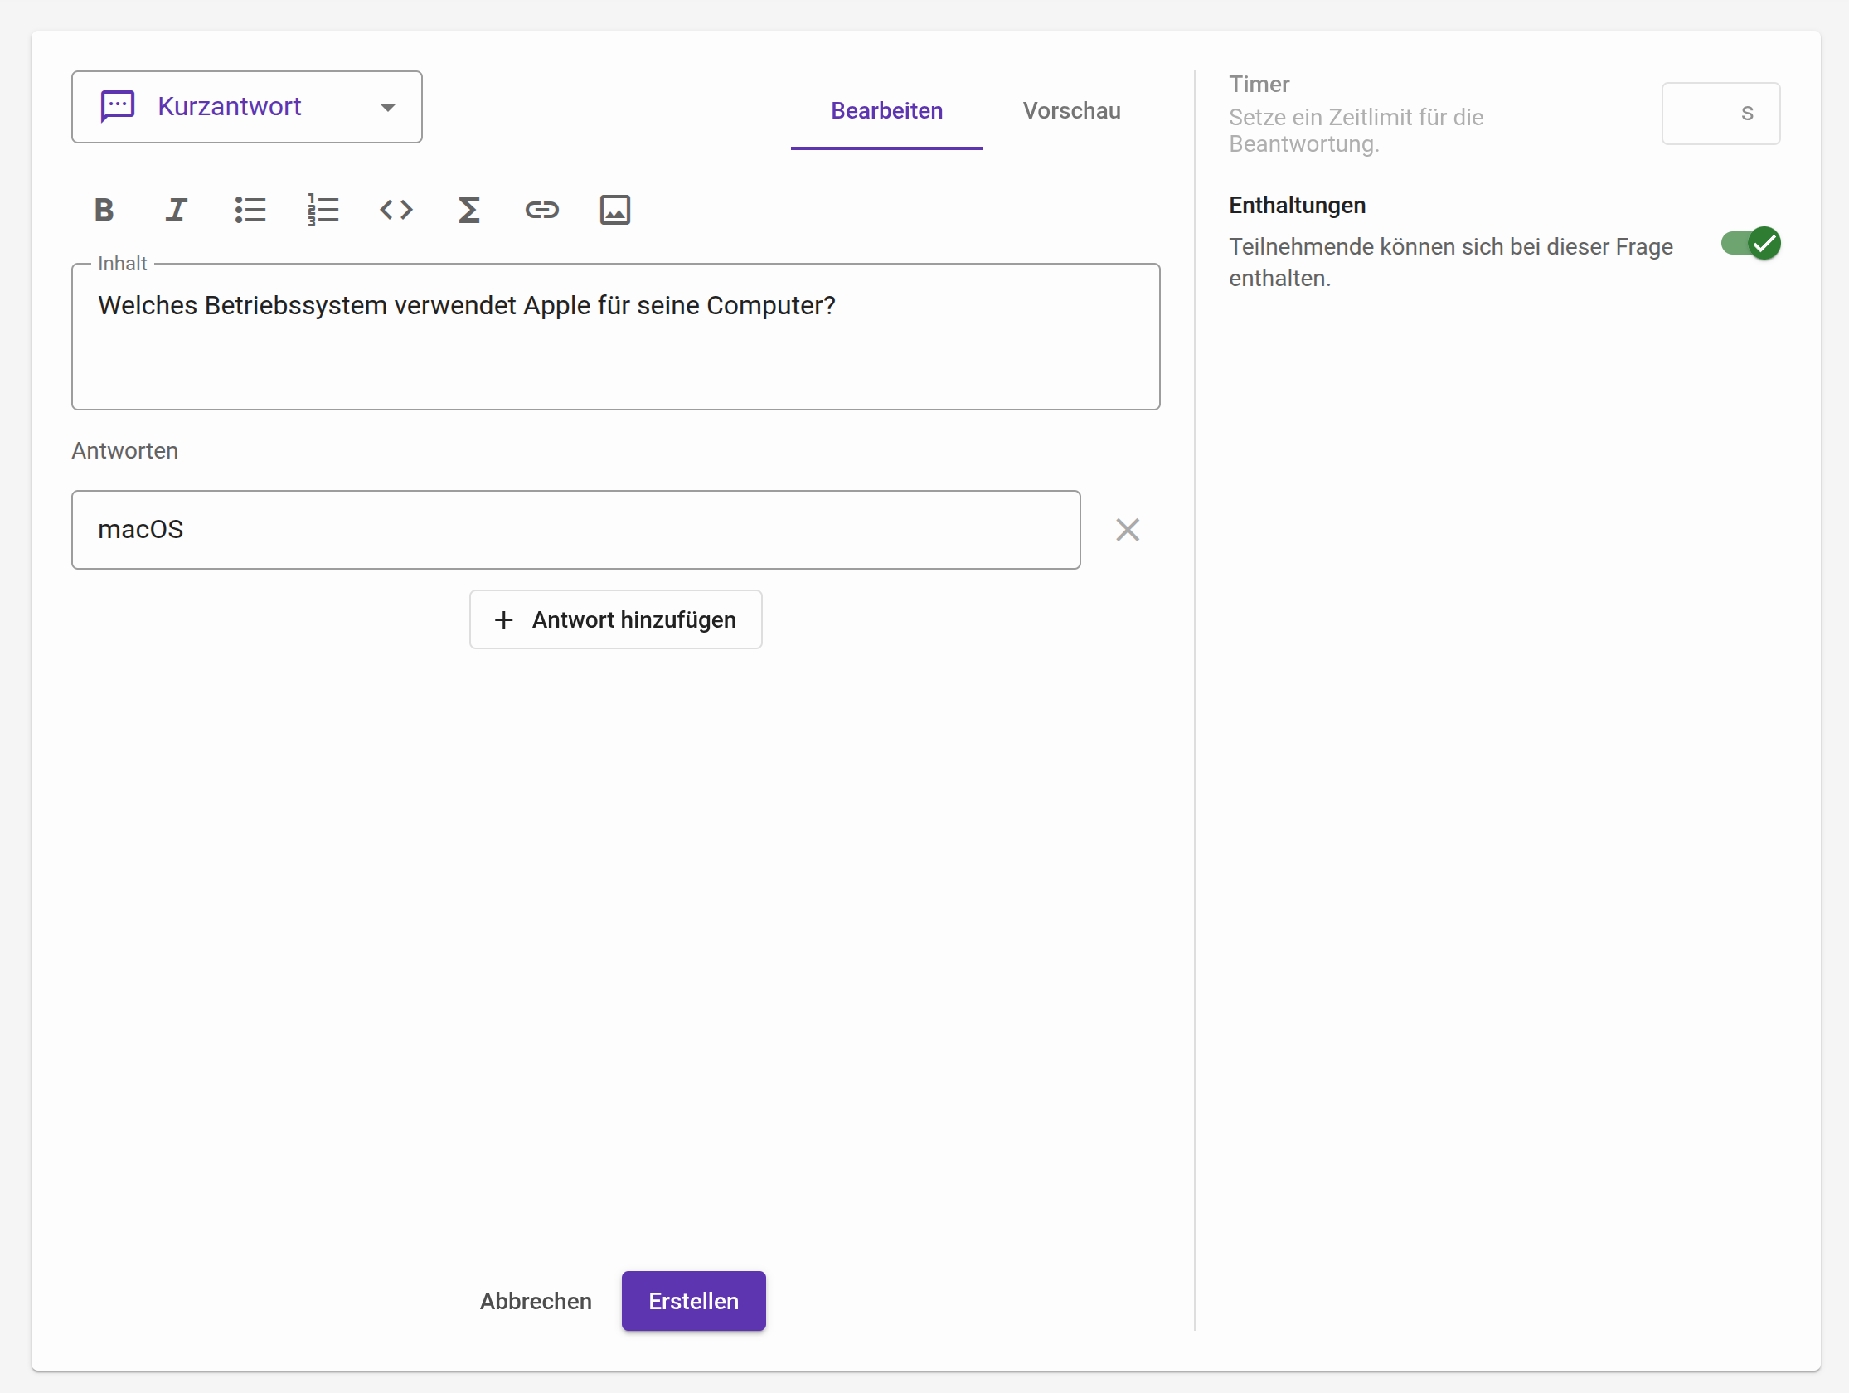Insert an image into content
Image resolution: width=1849 pixels, height=1393 pixels.
pos(615,210)
